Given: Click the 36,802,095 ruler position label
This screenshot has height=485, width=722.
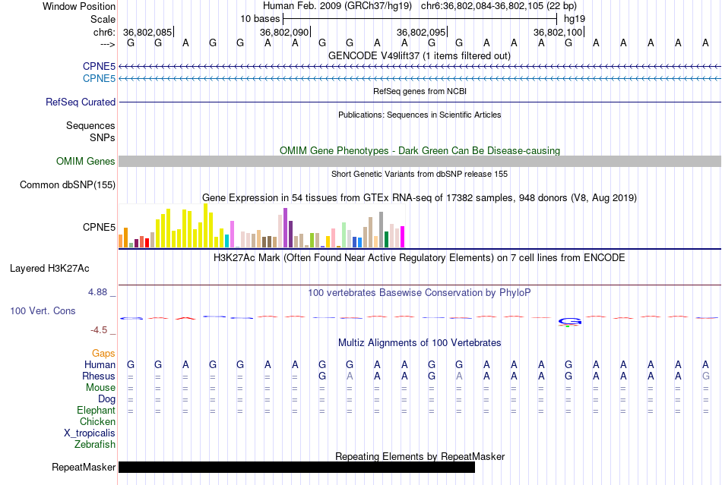Looking at the screenshot, I should 421,32.
